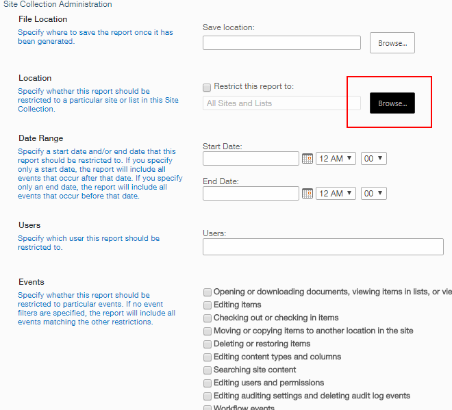Screen dimensions: 452x410
Task: Click the 'Users' section heading
Action: pyautogui.click(x=29, y=225)
